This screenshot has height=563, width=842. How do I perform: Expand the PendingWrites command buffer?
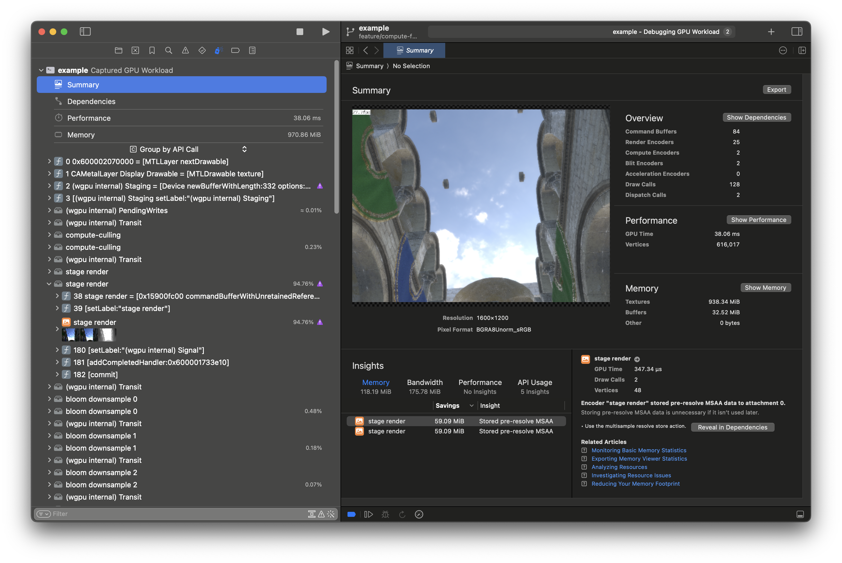coord(49,210)
